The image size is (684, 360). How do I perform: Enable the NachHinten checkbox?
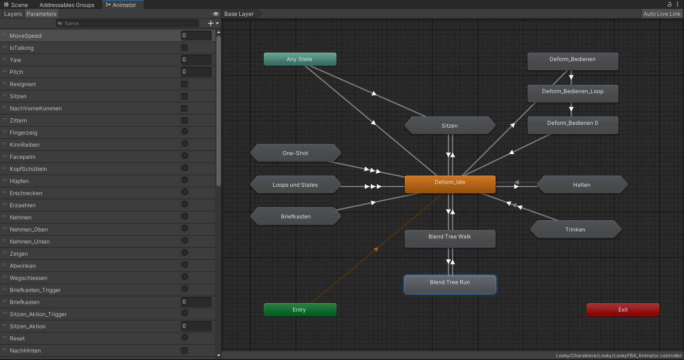tap(184, 350)
